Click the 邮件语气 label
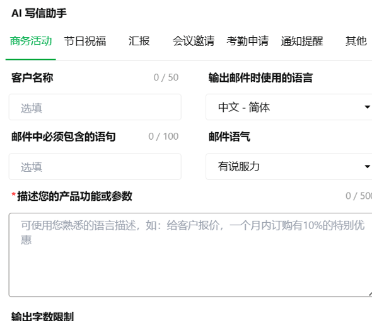Viewport: 372px width, 321px height. click(229, 137)
